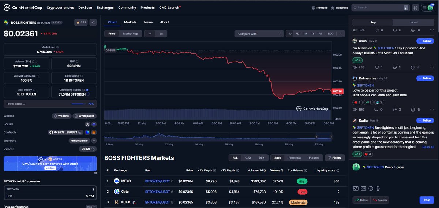Open the Cryptocurrencies menu
Image resolution: width=439 pixels, height=208 pixels.
click(60, 7)
